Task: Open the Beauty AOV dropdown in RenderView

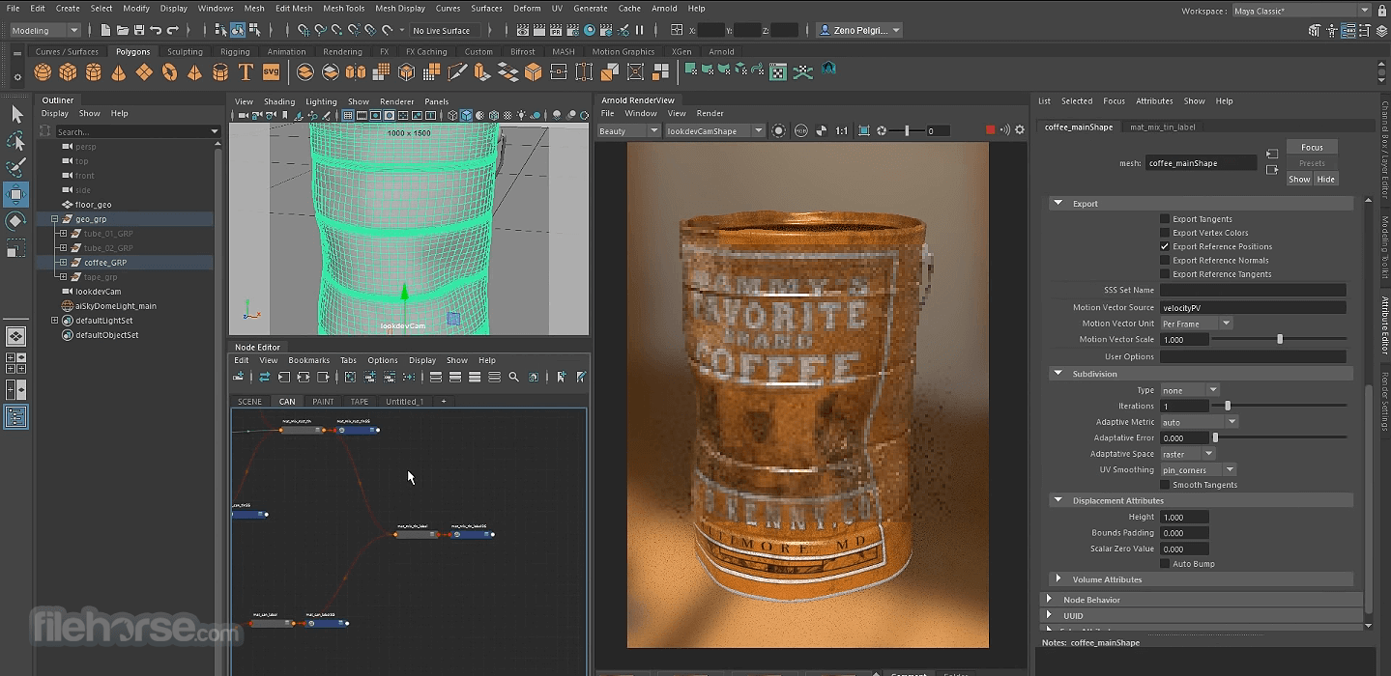Action: click(x=628, y=130)
